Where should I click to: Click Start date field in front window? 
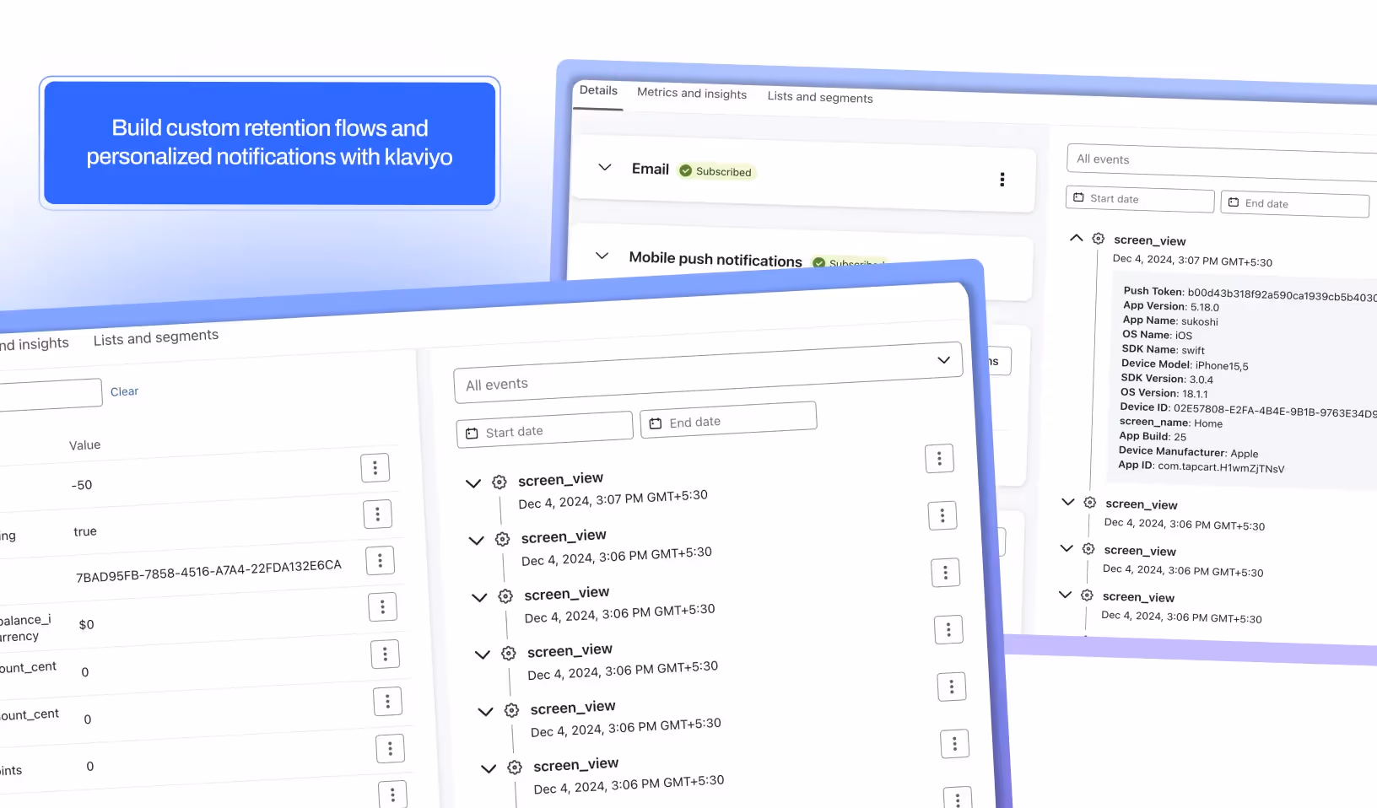tap(544, 429)
